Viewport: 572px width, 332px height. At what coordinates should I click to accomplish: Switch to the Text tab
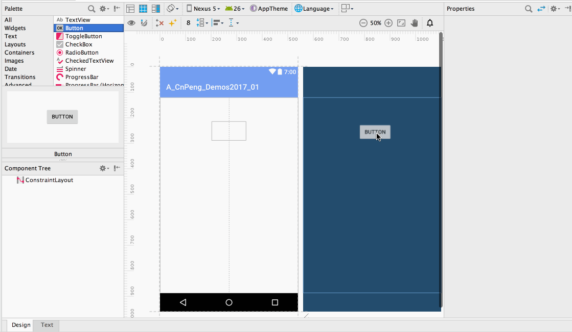click(47, 325)
